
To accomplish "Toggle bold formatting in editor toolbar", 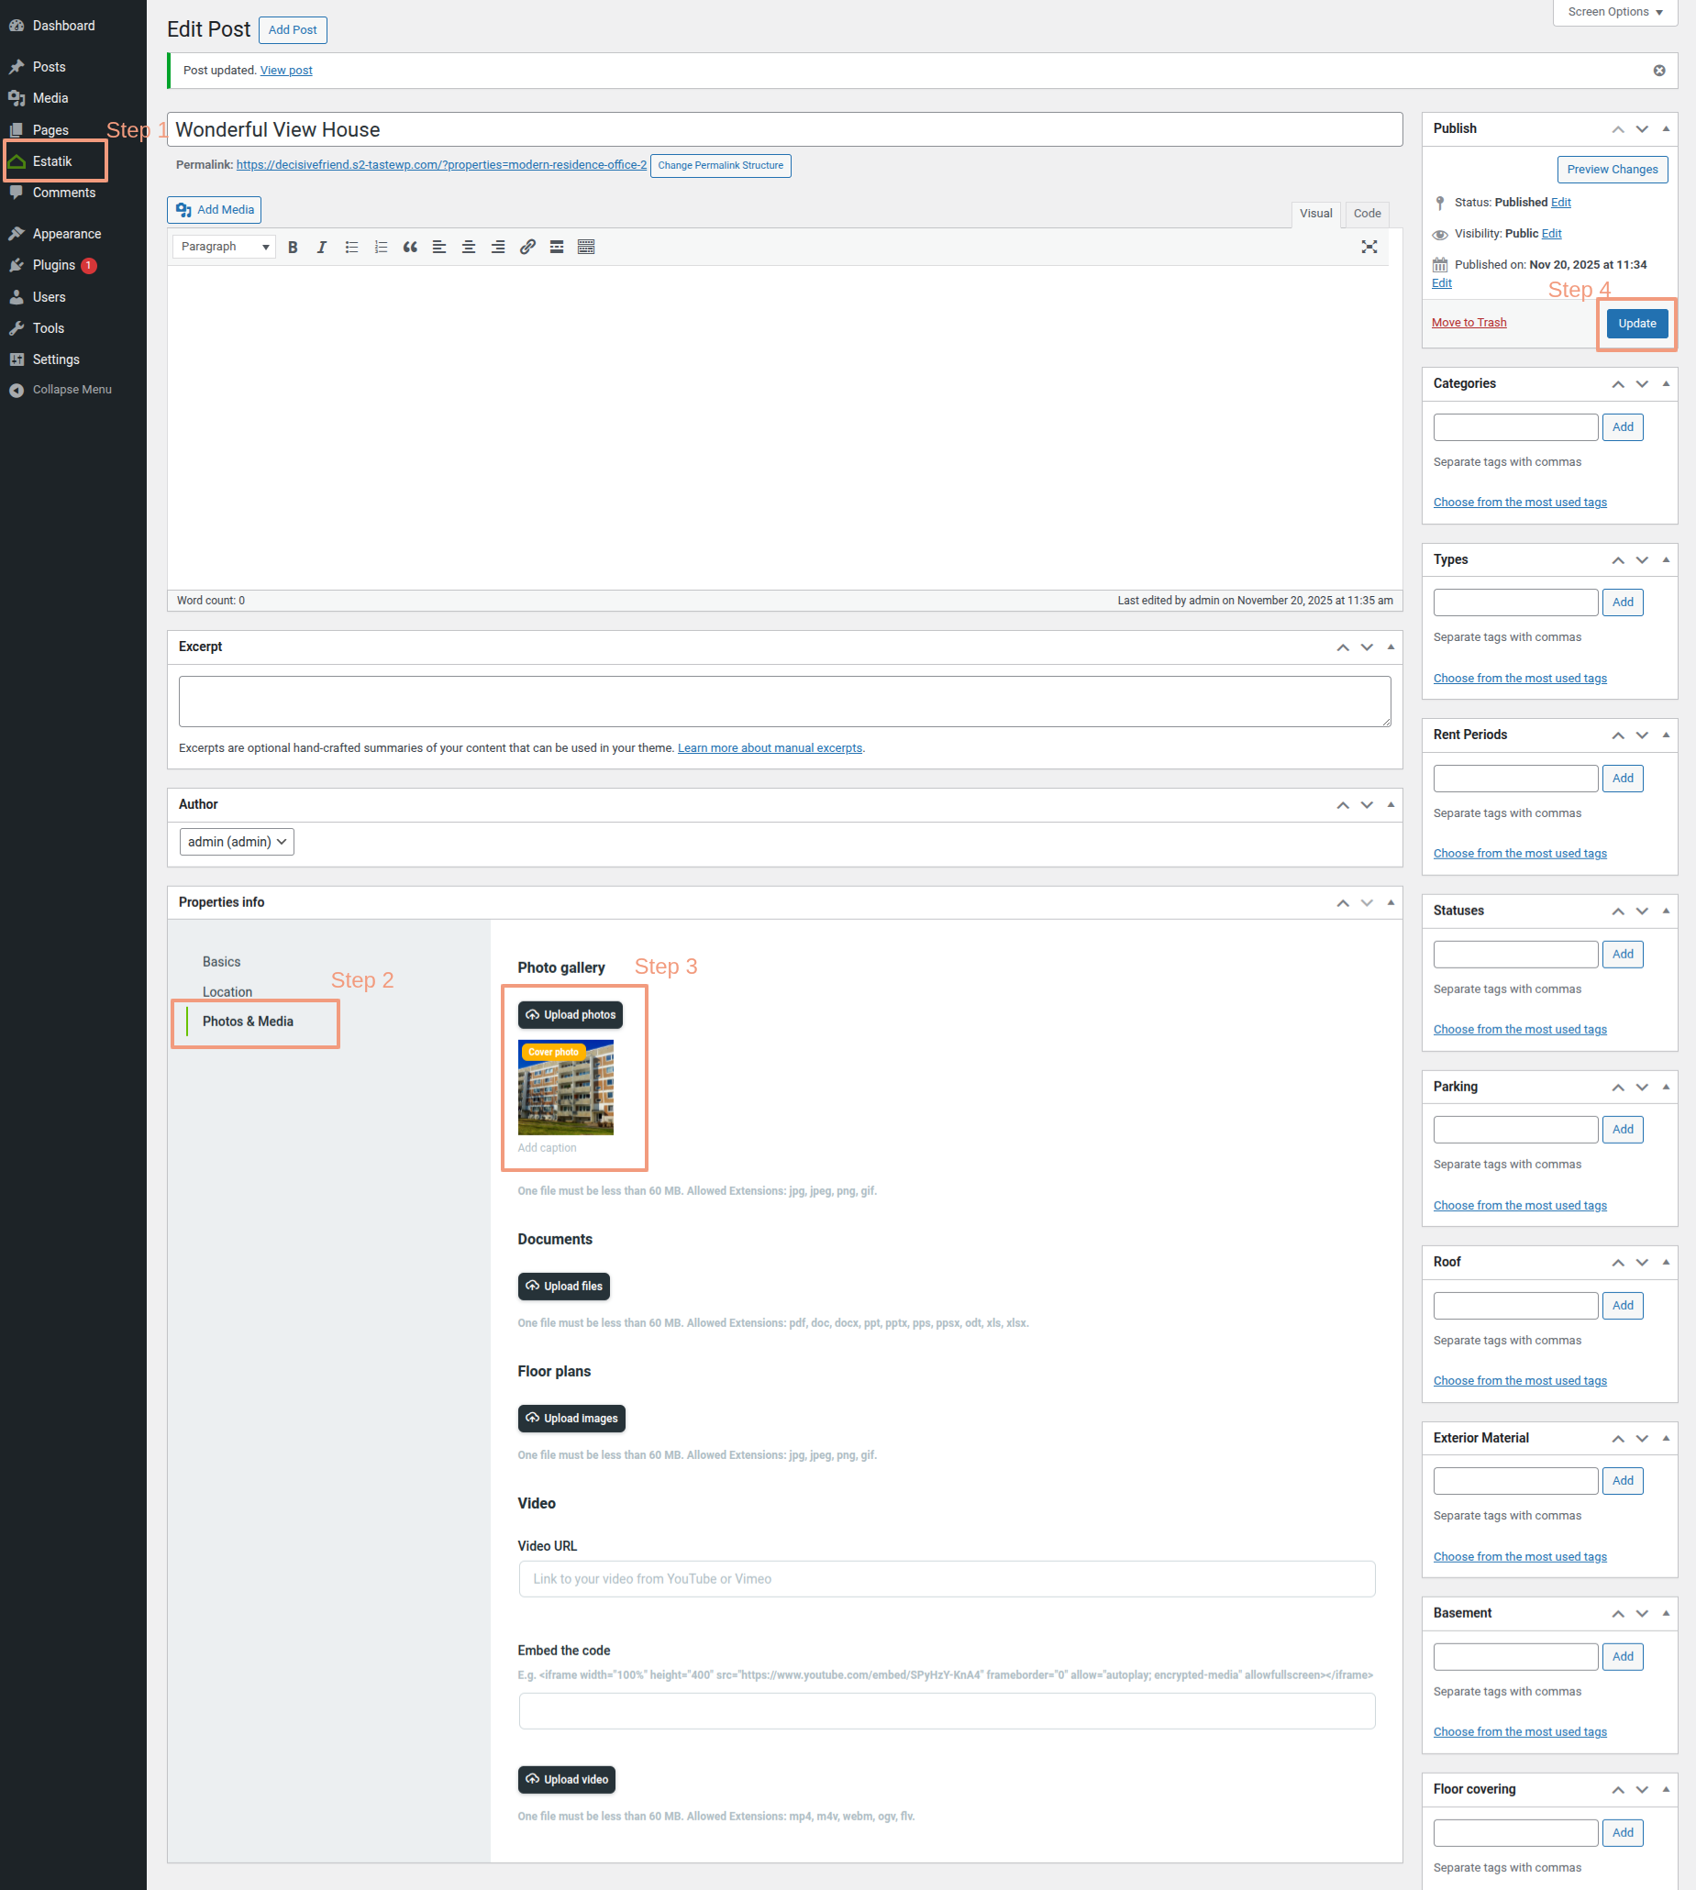I will tap(293, 247).
